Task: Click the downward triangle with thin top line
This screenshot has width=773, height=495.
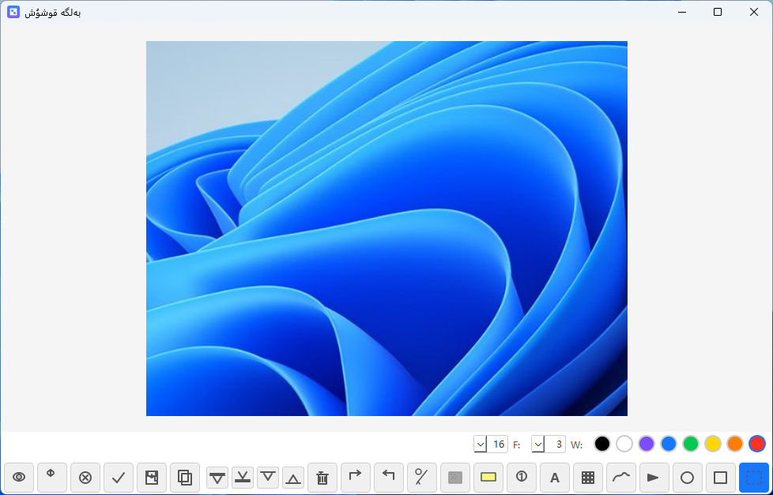Action: (268, 478)
